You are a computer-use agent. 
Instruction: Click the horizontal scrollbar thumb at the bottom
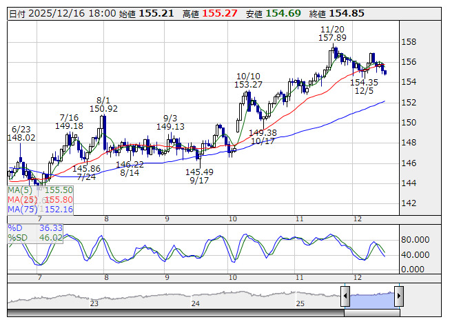click(x=372, y=312)
